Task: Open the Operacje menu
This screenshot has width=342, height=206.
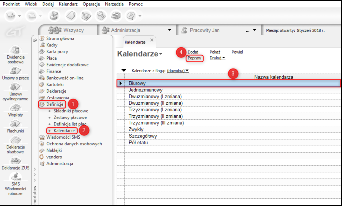Action: [91, 4]
